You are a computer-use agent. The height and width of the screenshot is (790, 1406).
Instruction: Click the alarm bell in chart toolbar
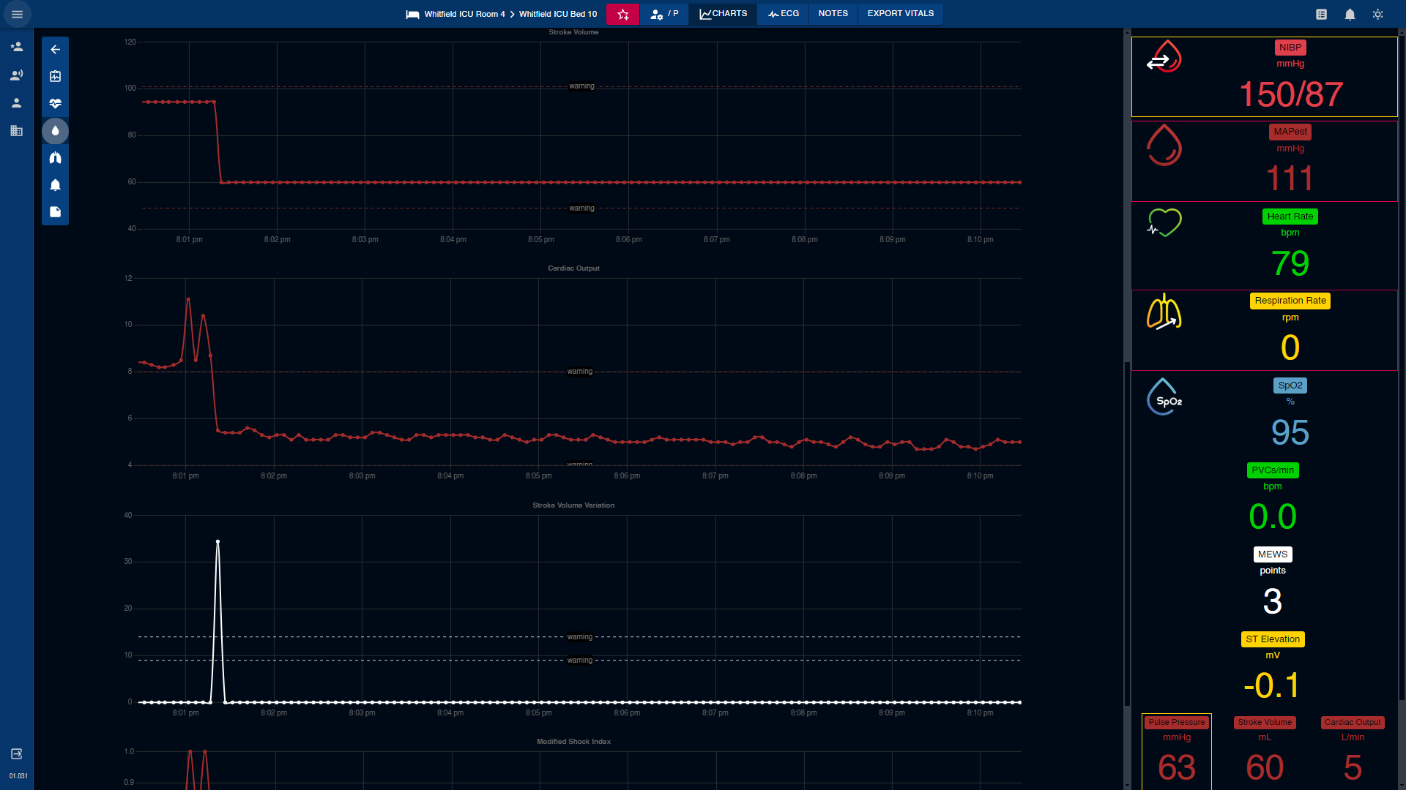55,185
